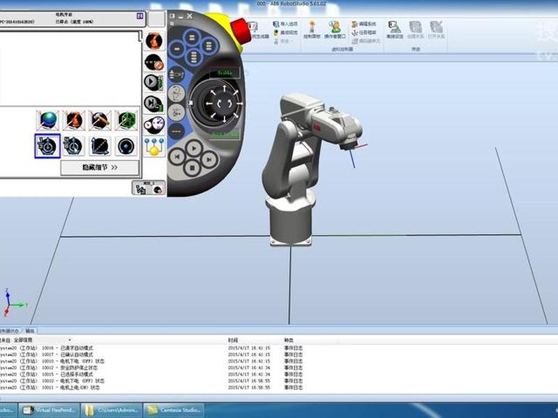558x418 pixels.
Task: Open Virtual FlexPendant taskbar item
Action: [49, 410]
